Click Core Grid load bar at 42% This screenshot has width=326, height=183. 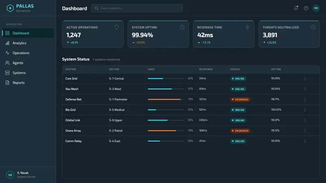[166, 78]
